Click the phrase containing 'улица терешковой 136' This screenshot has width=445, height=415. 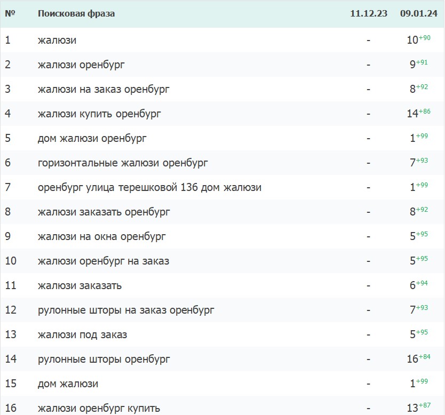pyautogui.click(x=149, y=187)
